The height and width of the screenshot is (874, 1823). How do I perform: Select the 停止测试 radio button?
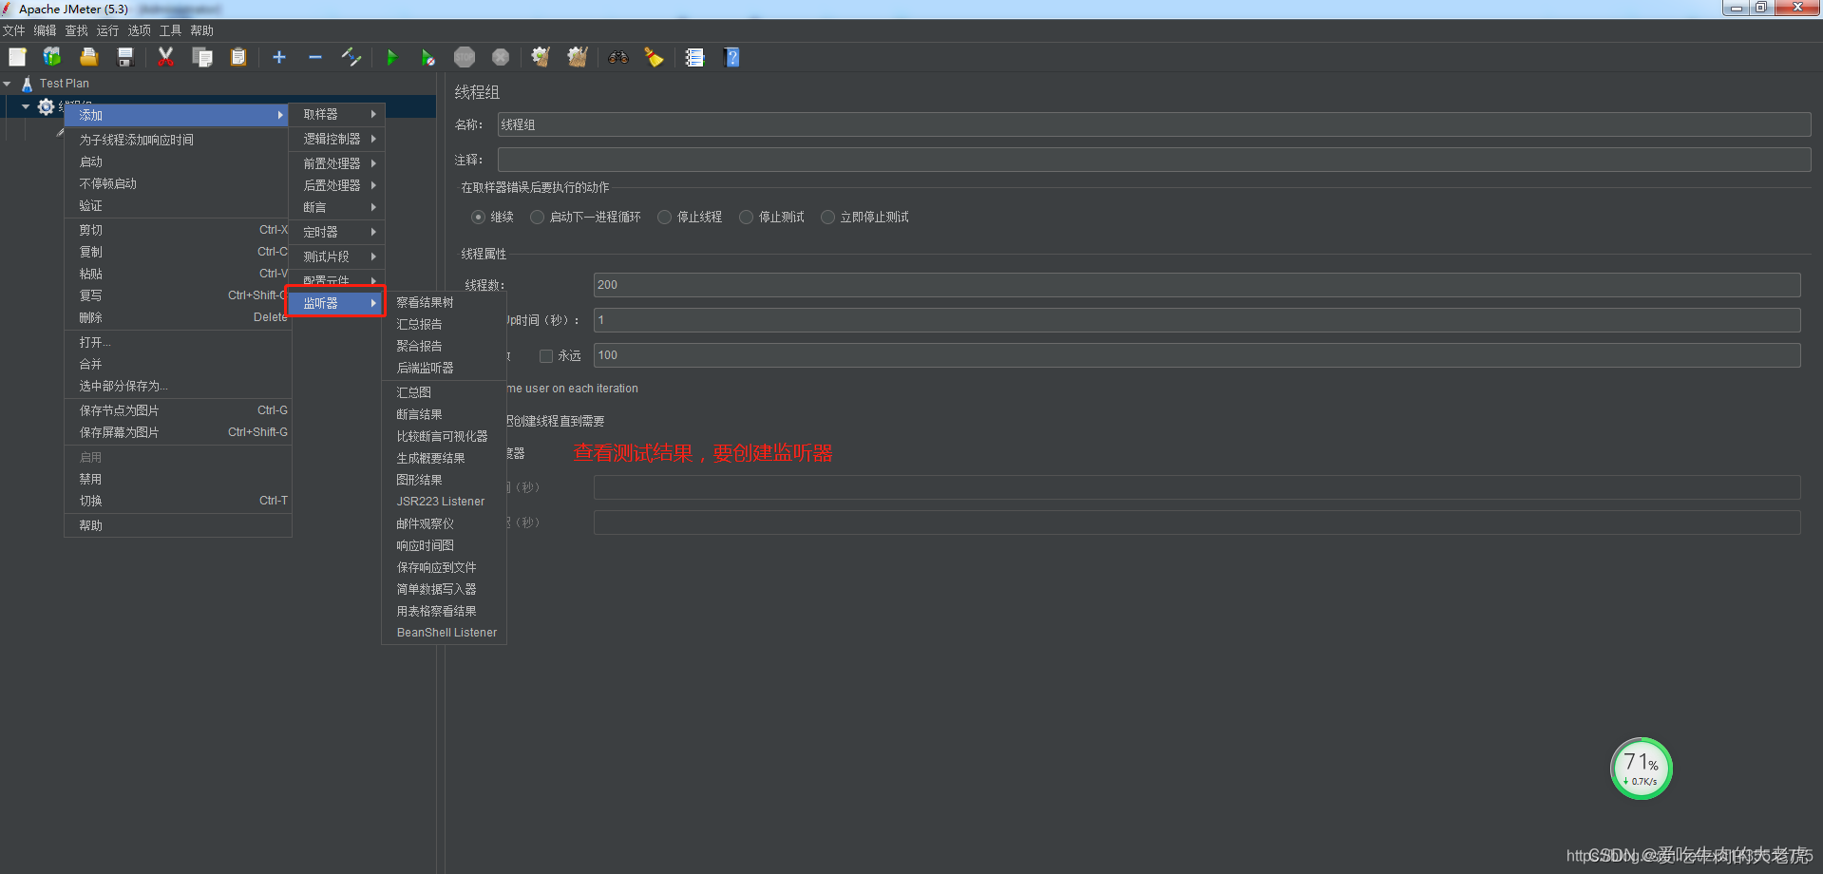[747, 217]
